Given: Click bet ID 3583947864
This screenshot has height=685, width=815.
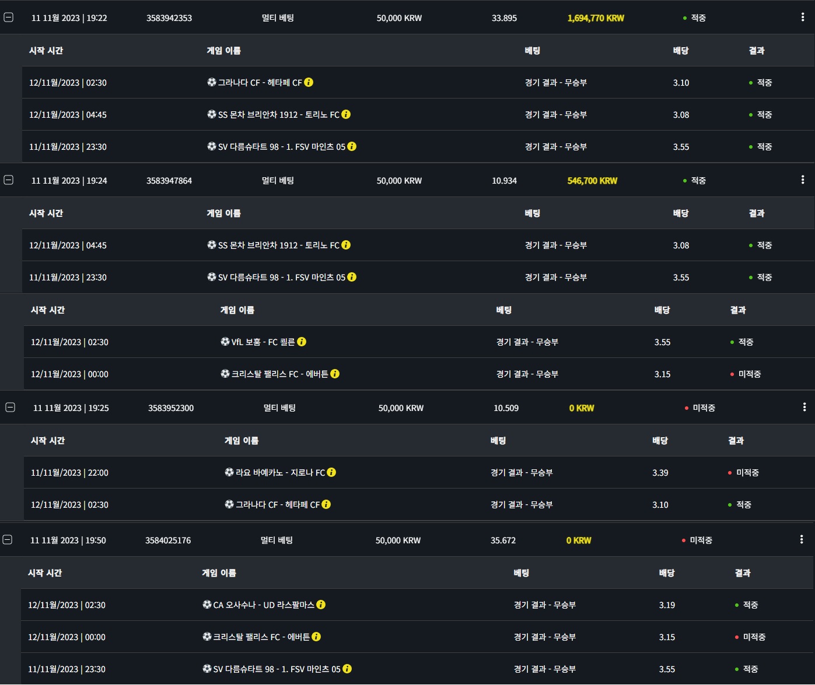Looking at the screenshot, I should [x=169, y=181].
